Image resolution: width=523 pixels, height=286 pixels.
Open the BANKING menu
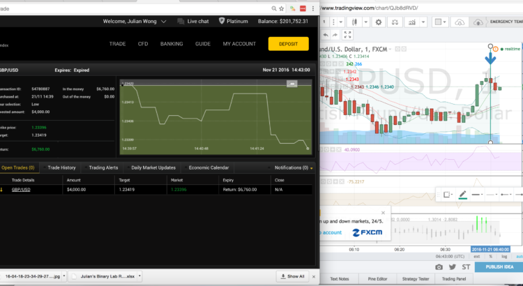point(172,44)
